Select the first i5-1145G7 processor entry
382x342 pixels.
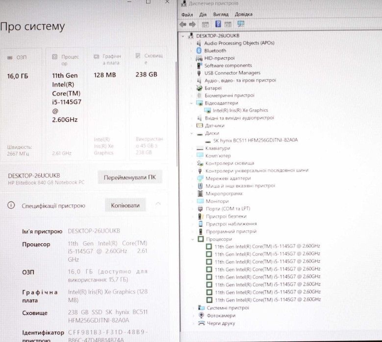coord(267,246)
